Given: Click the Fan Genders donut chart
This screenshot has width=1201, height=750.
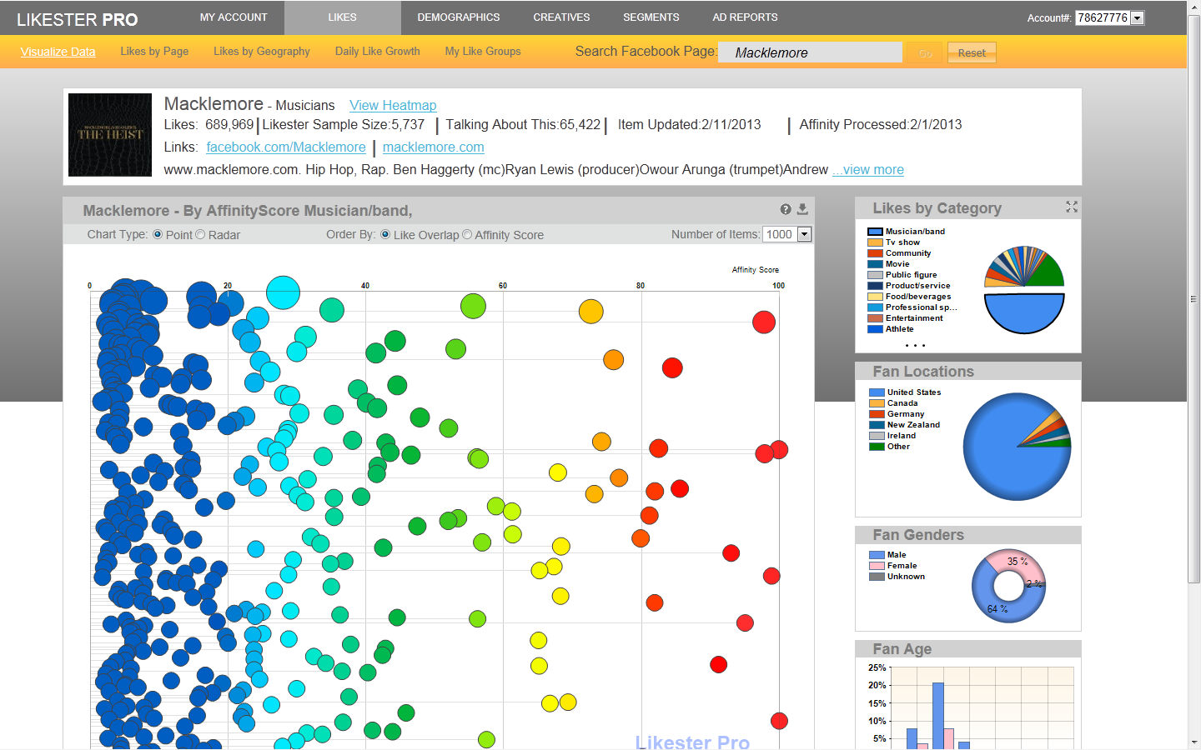Looking at the screenshot, I should [1008, 586].
